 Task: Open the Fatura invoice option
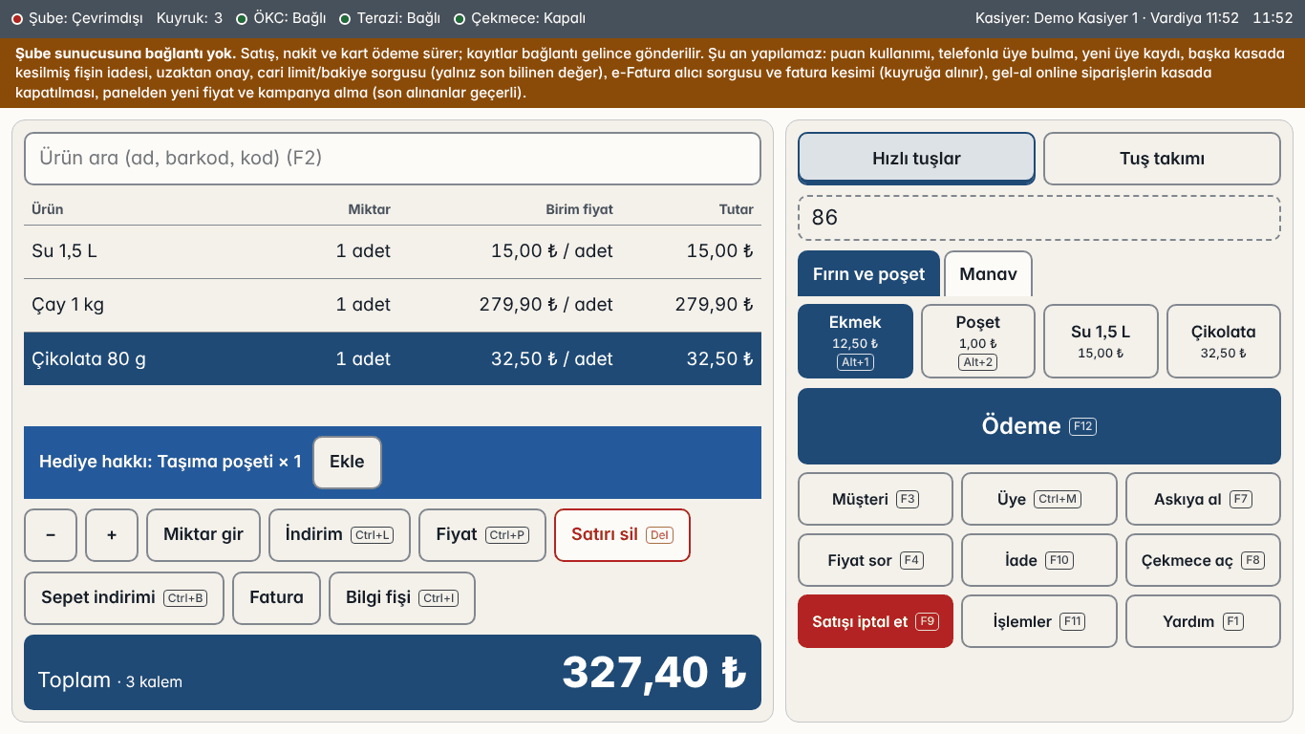(x=277, y=598)
